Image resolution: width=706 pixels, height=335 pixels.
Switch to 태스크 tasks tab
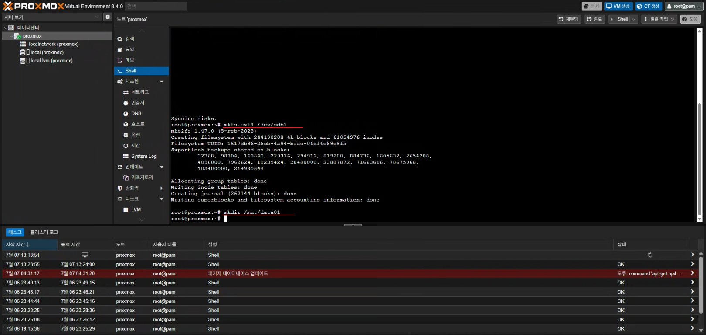tap(15, 232)
